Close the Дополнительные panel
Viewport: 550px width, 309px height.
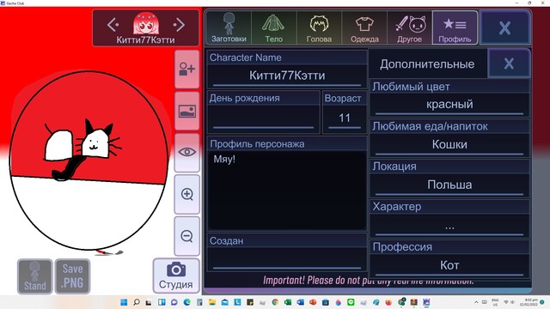coord(509,64)
